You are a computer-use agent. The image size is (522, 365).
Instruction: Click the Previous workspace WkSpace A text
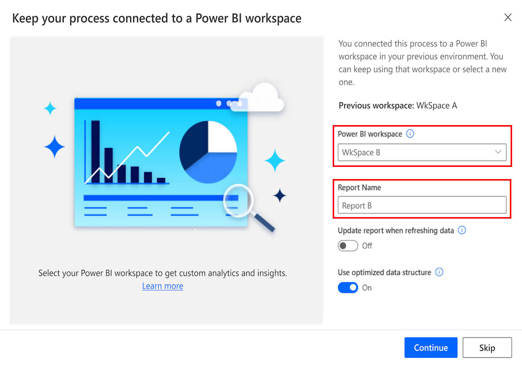tap(398, 106)
